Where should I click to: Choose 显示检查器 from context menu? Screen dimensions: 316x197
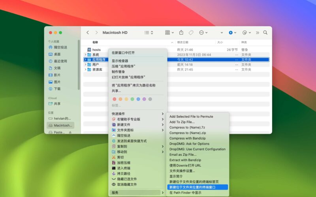tap(120, 61)
